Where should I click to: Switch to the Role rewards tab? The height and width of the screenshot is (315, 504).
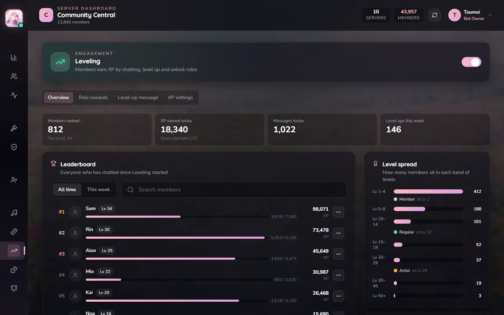pyautogui.click(x=93, y=97)
